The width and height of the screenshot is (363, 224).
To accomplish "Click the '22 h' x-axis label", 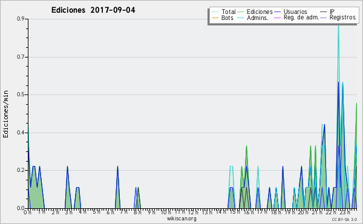I will [331, 212].
